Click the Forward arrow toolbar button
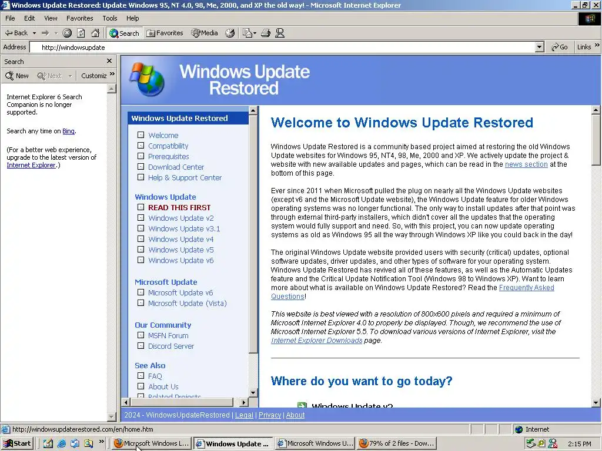The height and width of the screenshot is (451, 602). click(45, 33)
